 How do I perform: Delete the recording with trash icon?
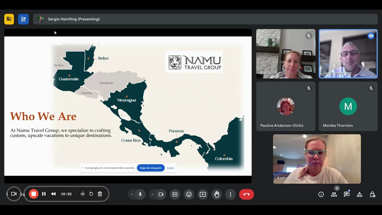100,194
